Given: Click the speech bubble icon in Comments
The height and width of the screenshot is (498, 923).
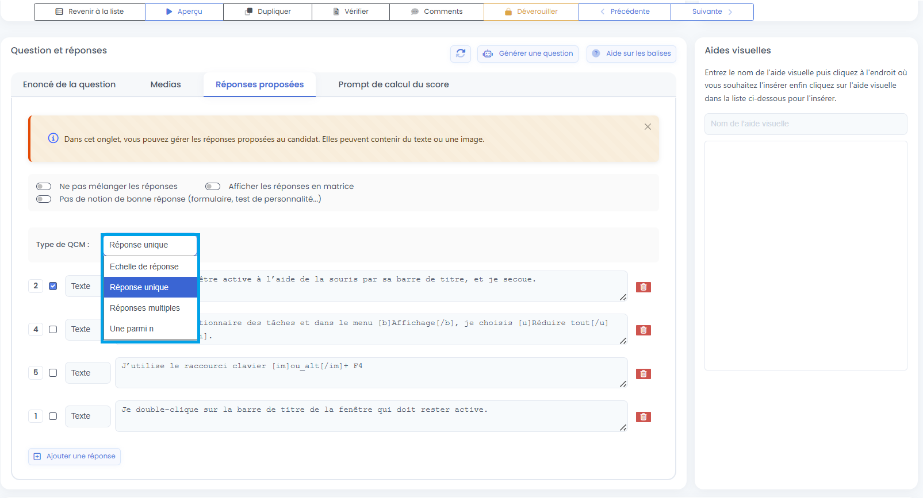Looking at the screenshot, I should [415, 11].
